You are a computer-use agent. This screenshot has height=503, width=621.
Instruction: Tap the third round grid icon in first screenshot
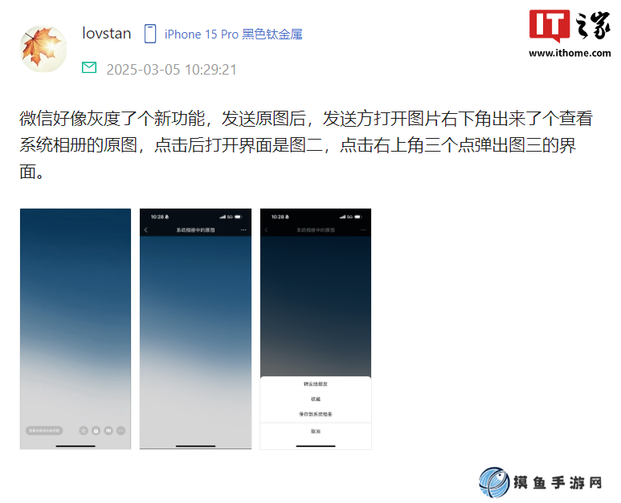(108, 431)
